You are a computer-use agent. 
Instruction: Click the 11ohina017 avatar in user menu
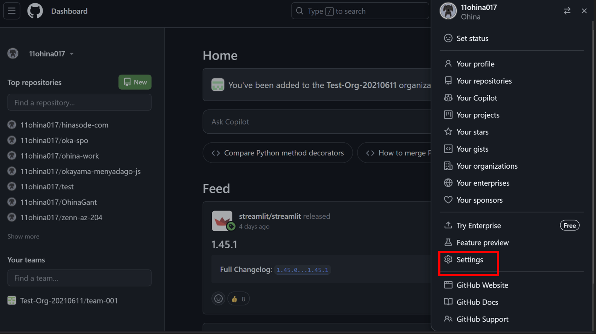point(448,11)
